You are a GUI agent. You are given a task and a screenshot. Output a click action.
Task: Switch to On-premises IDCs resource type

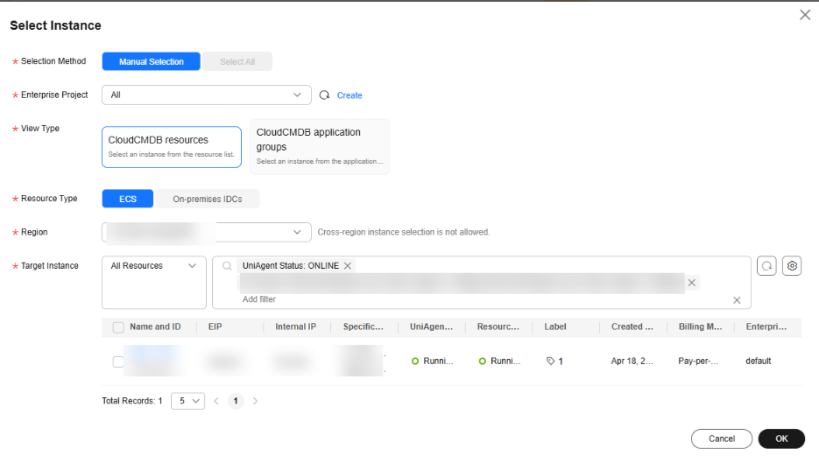(208, 199)
